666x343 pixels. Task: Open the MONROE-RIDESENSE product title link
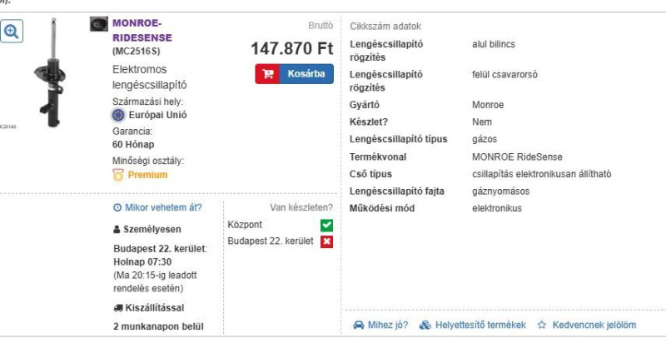[x=142, y=30]
